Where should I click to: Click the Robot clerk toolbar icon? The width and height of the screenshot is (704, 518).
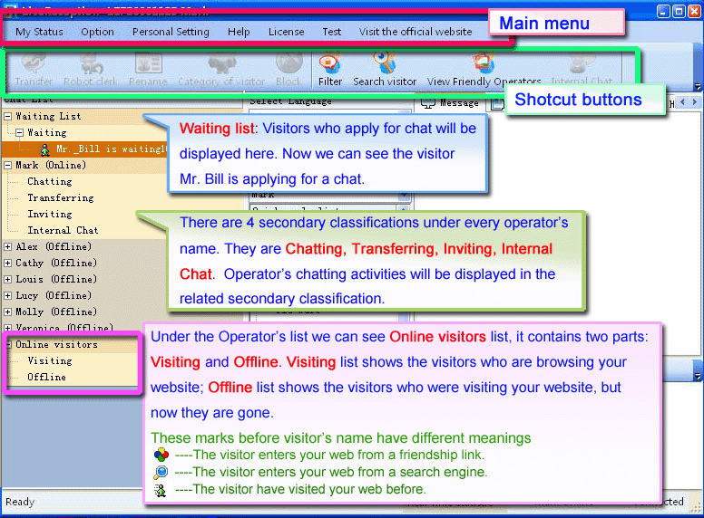click(x=90, y=70)
